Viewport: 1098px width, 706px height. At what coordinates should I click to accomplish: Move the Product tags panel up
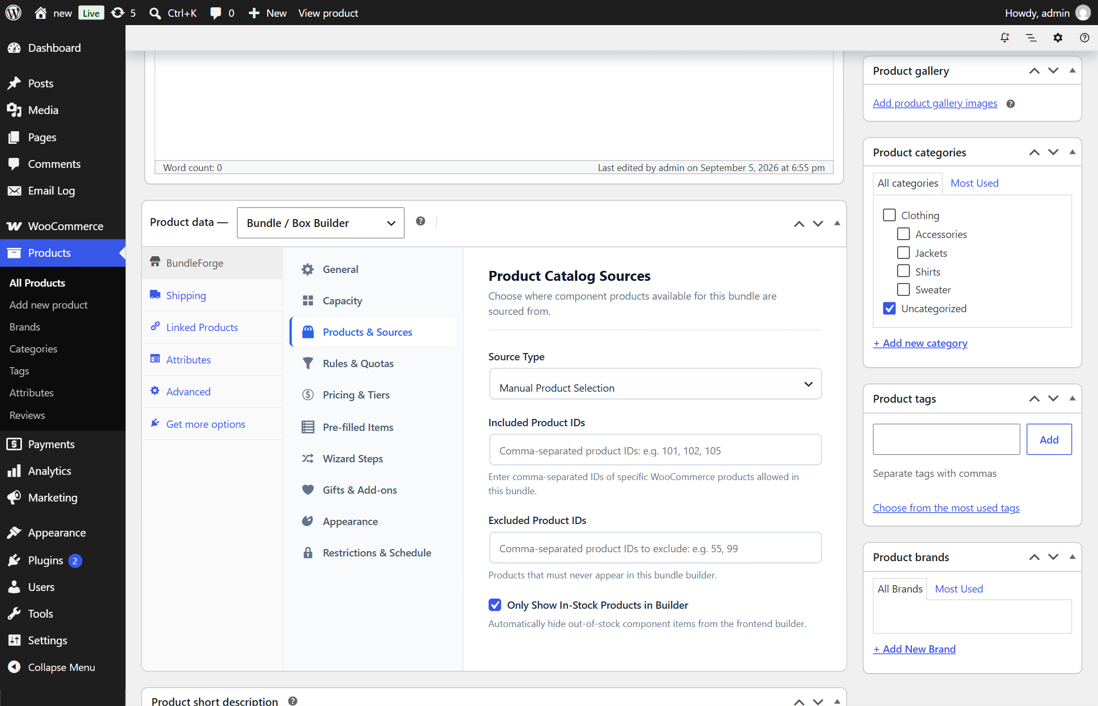point(1034,398)
